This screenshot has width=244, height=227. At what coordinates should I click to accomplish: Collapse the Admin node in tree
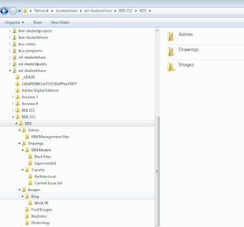coord(20,130)
